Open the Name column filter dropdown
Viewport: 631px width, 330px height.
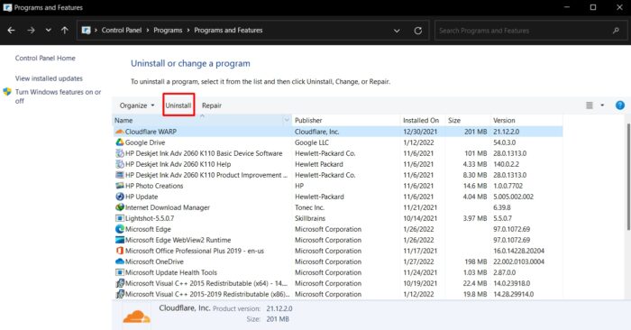pyautogui.click(x=287, y=120)
